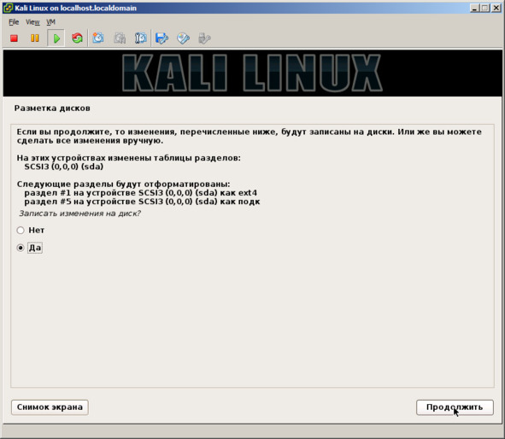Click the greyed-out USB device icon
The width and height of the screenshot is (505, 439).
tap(204, 38)
